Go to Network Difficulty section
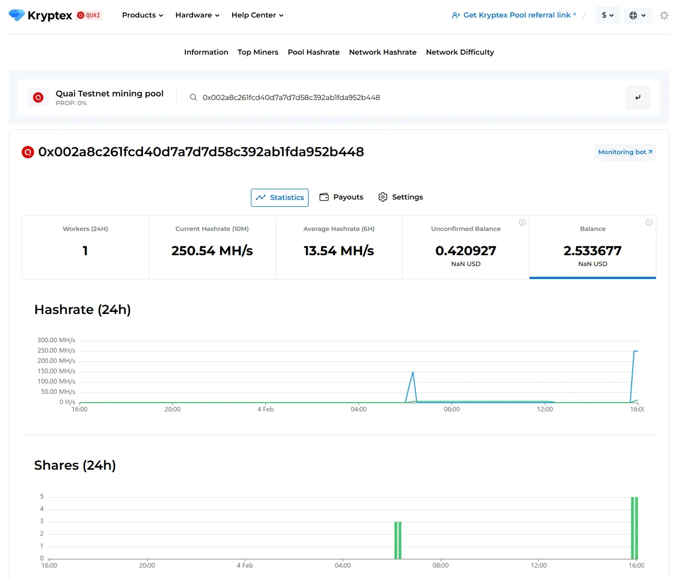The image size is (674, 580). click(x=459, y=52)
